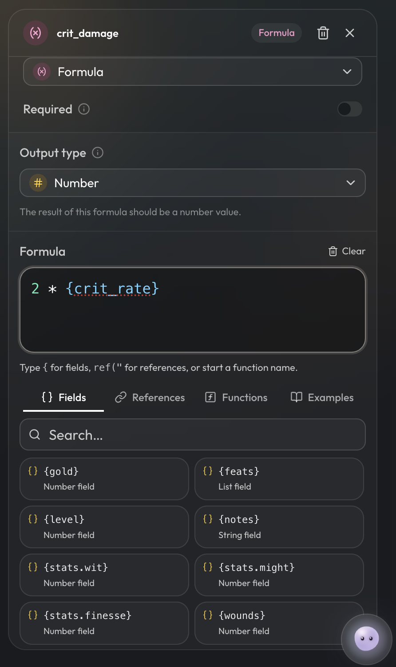Viewport: 396px width, 667px height.
Task: Open the Formula field type dropdown
Action: (193, 72)
